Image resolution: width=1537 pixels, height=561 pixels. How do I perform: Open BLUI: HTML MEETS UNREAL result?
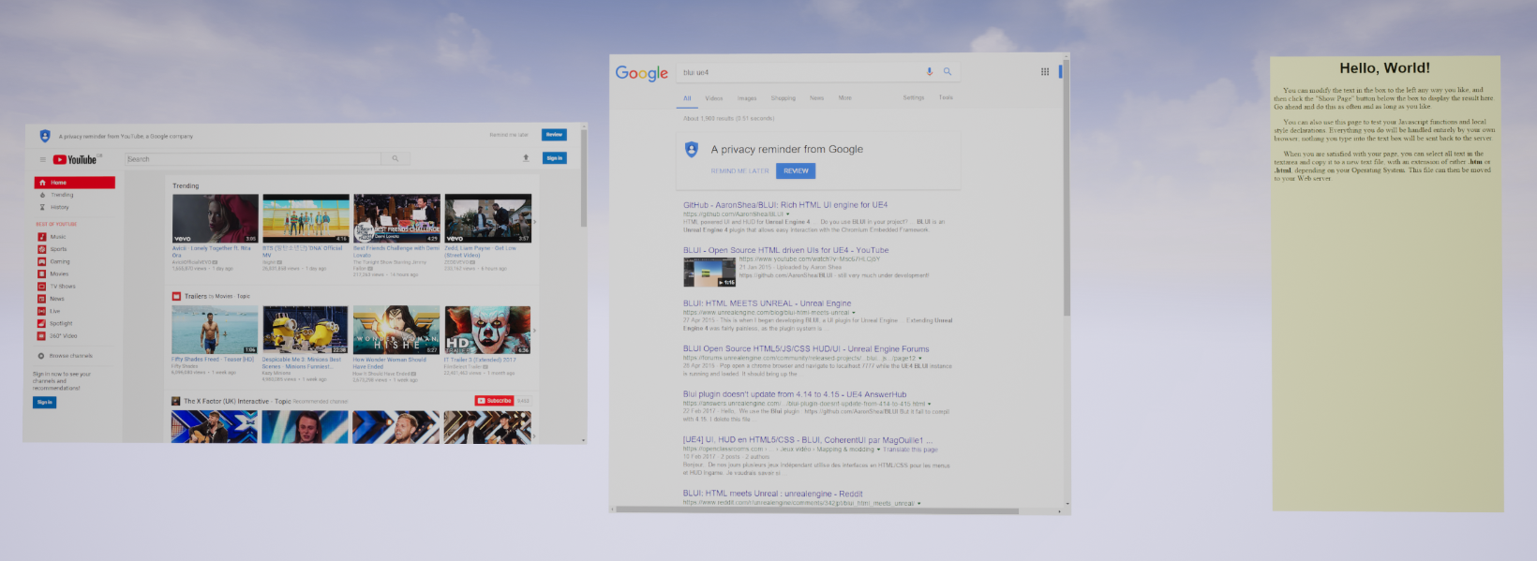pyautogui.click(x=768, y=303)
